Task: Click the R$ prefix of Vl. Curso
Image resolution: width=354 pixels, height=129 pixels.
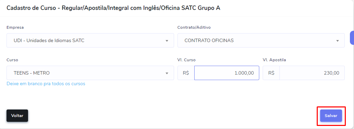Action: coord(186,73)
